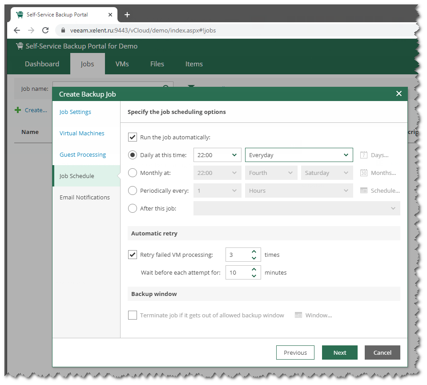This screenshot has height=385, width=427.
Task: Switch to the Files tab
Action: tap(157, 64)
